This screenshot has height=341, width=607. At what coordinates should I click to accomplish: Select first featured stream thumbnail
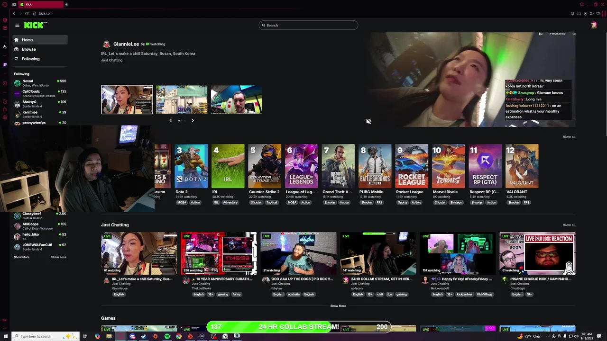pos(127,99)
